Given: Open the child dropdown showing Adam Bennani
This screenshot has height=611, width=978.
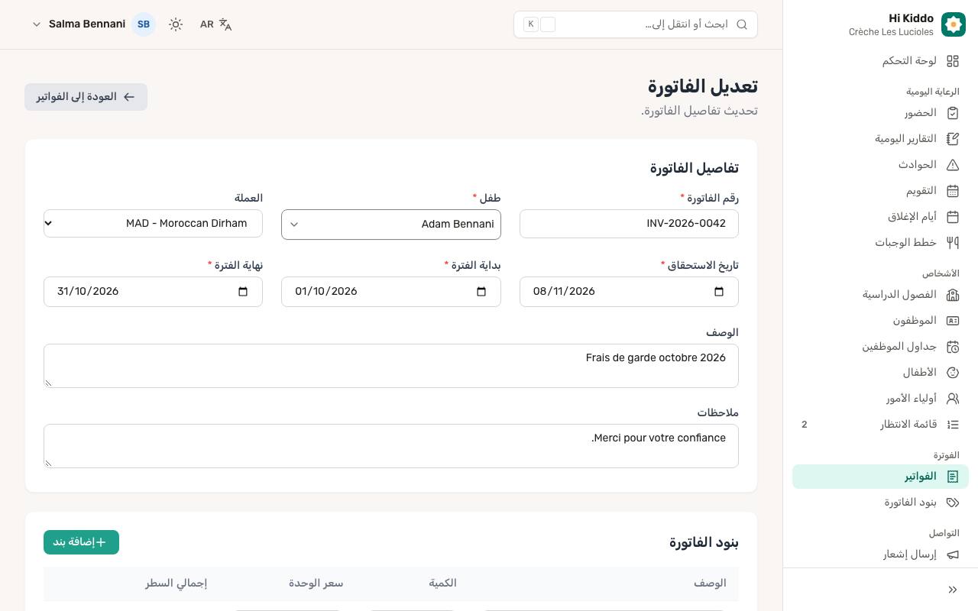Looking at the screenshot, I should [391, 225].
